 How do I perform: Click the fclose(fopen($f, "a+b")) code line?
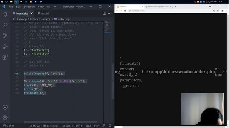pos(44,74)
